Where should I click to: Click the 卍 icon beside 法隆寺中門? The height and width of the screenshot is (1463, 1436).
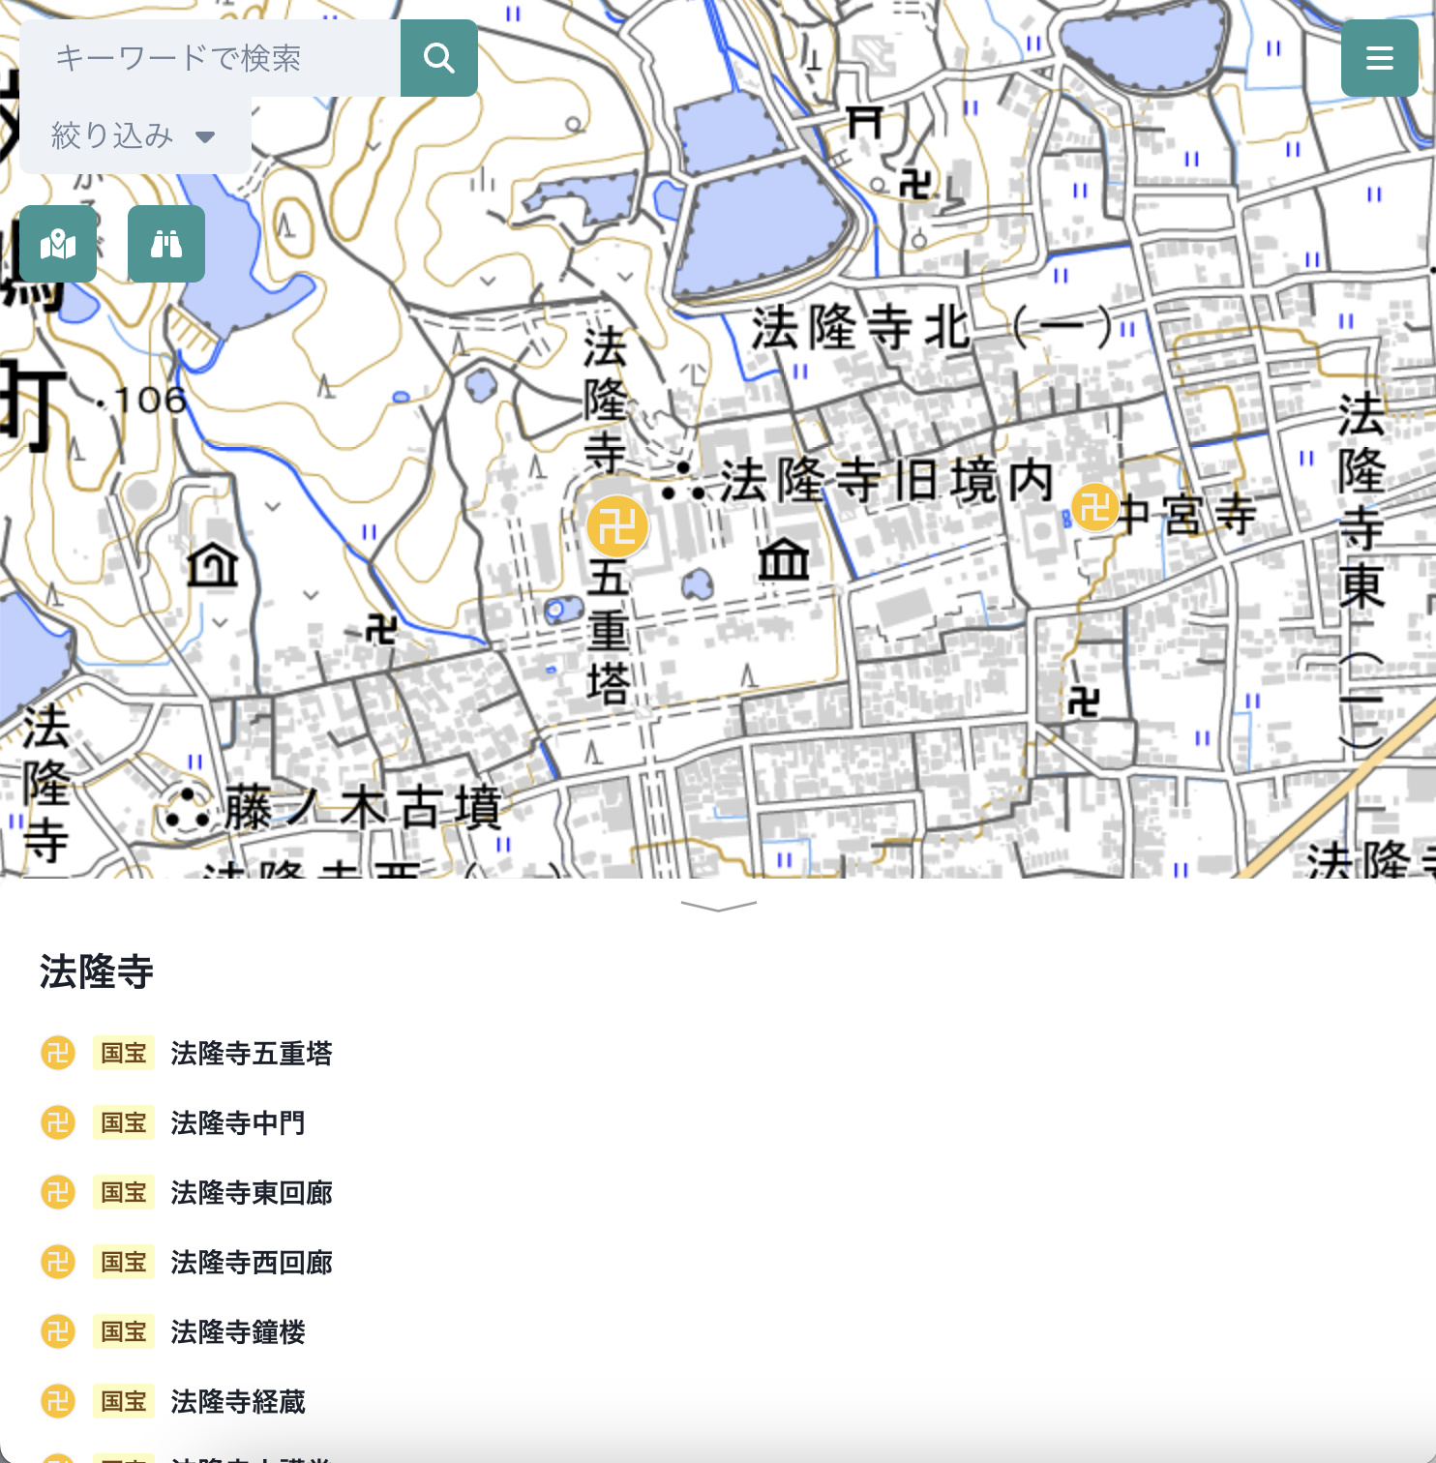(x=57, y=1123)
